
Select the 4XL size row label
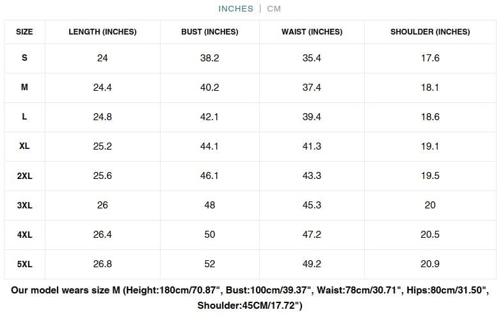click(x=24, y=235)
